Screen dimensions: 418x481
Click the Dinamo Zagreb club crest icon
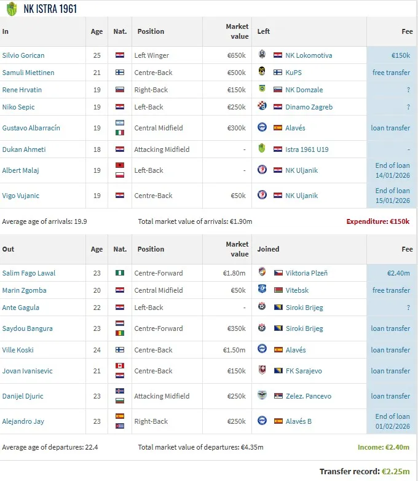[263, 107]
